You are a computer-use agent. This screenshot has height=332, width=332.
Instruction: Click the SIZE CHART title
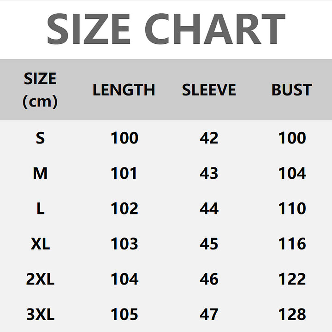click(166, 29)
